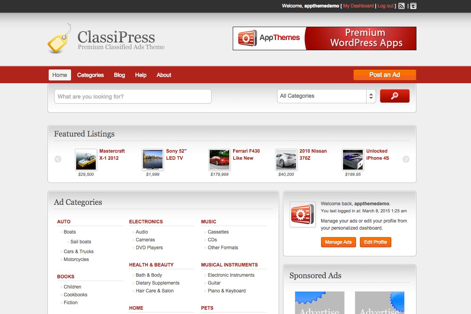
Task: Open Ferrari F430 thumbnail image
Action: [219, 159]
